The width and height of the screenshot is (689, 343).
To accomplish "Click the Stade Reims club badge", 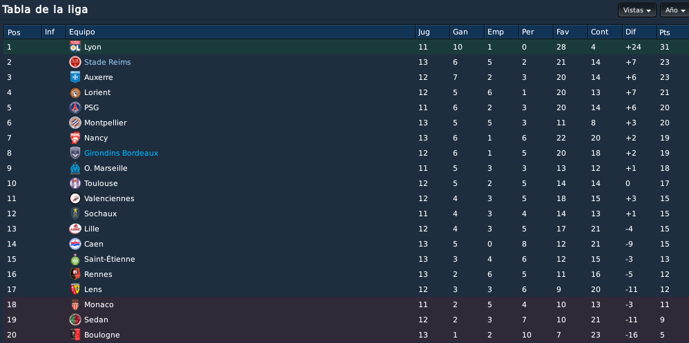I will click(x=75, y=62).
